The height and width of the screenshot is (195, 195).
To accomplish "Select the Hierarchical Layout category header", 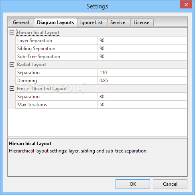I will pos(38,32).
